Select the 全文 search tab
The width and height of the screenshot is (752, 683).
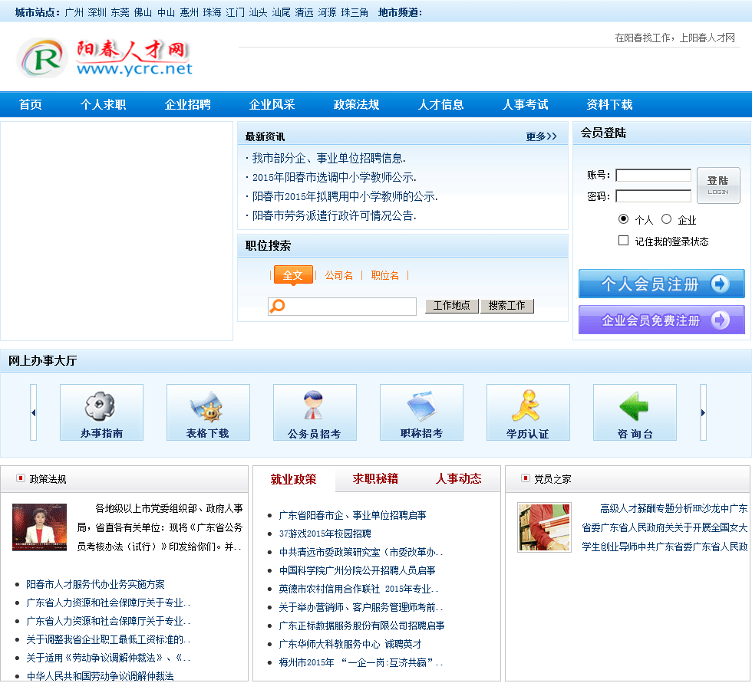[293, 275]
